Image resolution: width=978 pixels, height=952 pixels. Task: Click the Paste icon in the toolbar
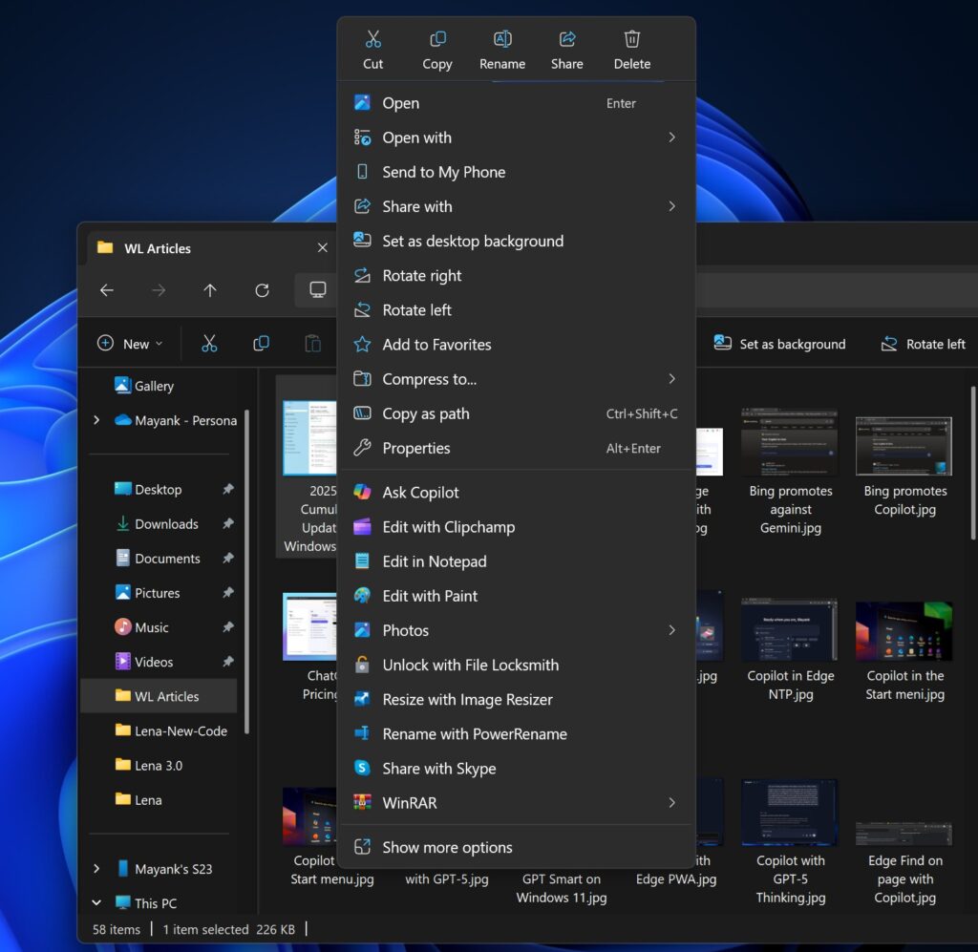(313, 343)
